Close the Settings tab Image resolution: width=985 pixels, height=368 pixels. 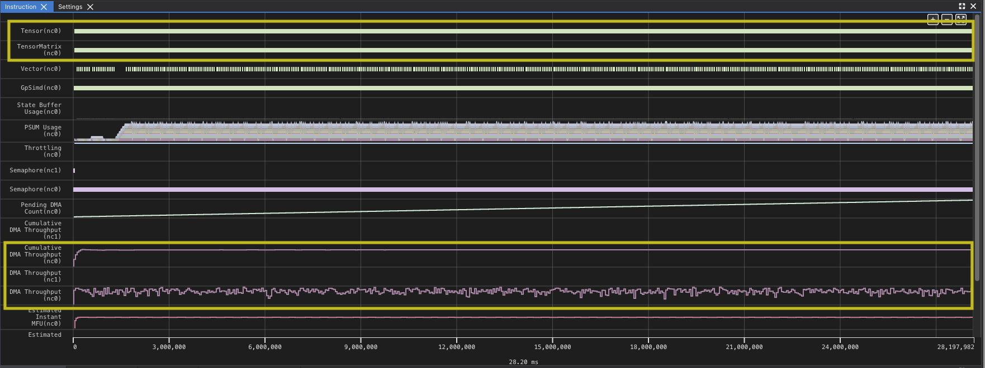pos(90,7)
